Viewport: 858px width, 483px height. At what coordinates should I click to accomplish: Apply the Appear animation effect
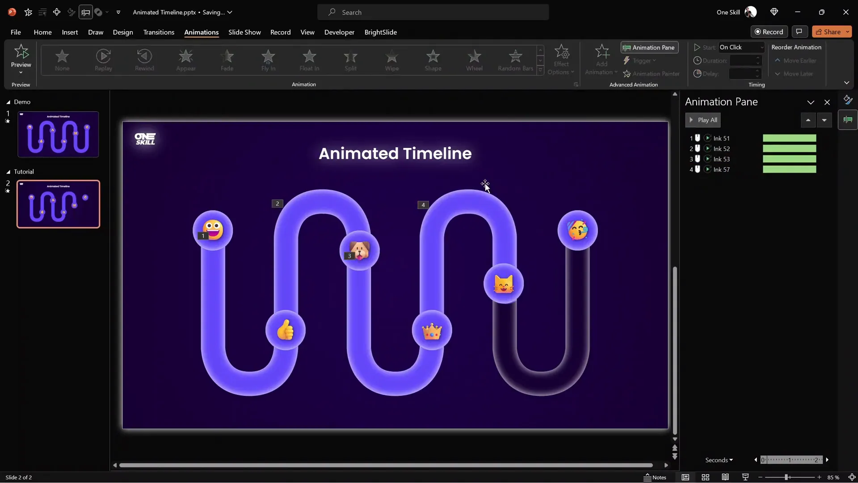coord(186,60)
